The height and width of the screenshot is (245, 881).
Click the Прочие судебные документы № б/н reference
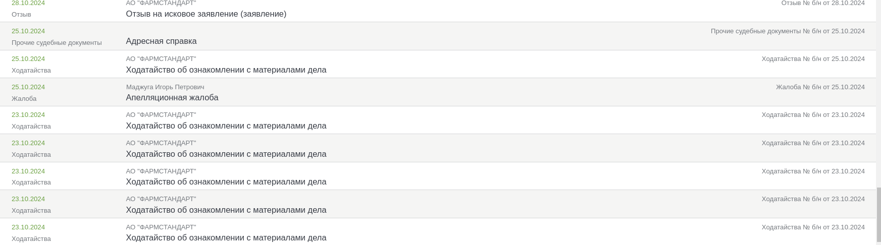click(x=788, y=31)
